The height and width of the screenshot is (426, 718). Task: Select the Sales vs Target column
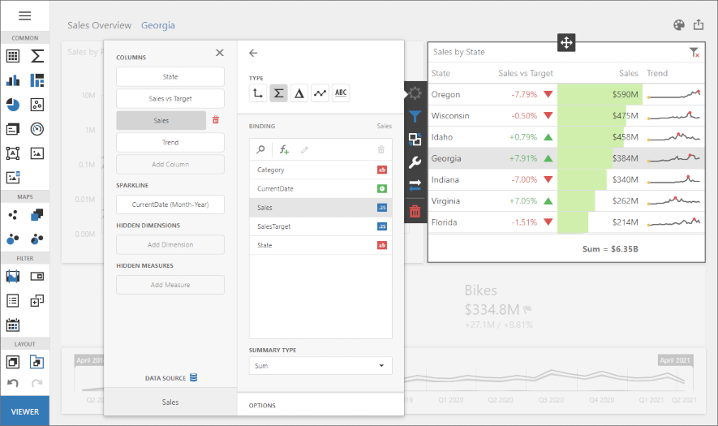click(x=170, y=98)
